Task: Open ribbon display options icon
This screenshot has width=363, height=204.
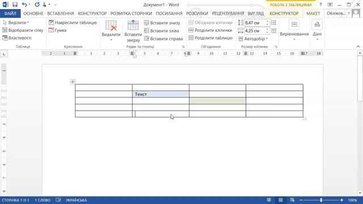Action: click(330, 5)
